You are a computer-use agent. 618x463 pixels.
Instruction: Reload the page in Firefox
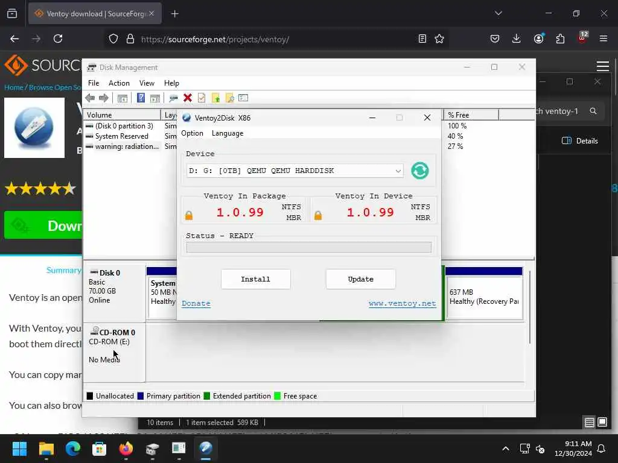point(58,39)
